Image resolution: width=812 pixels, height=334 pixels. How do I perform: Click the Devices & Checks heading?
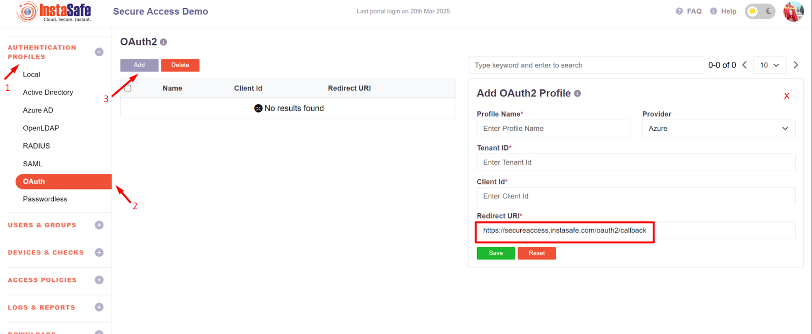[46, 252]
